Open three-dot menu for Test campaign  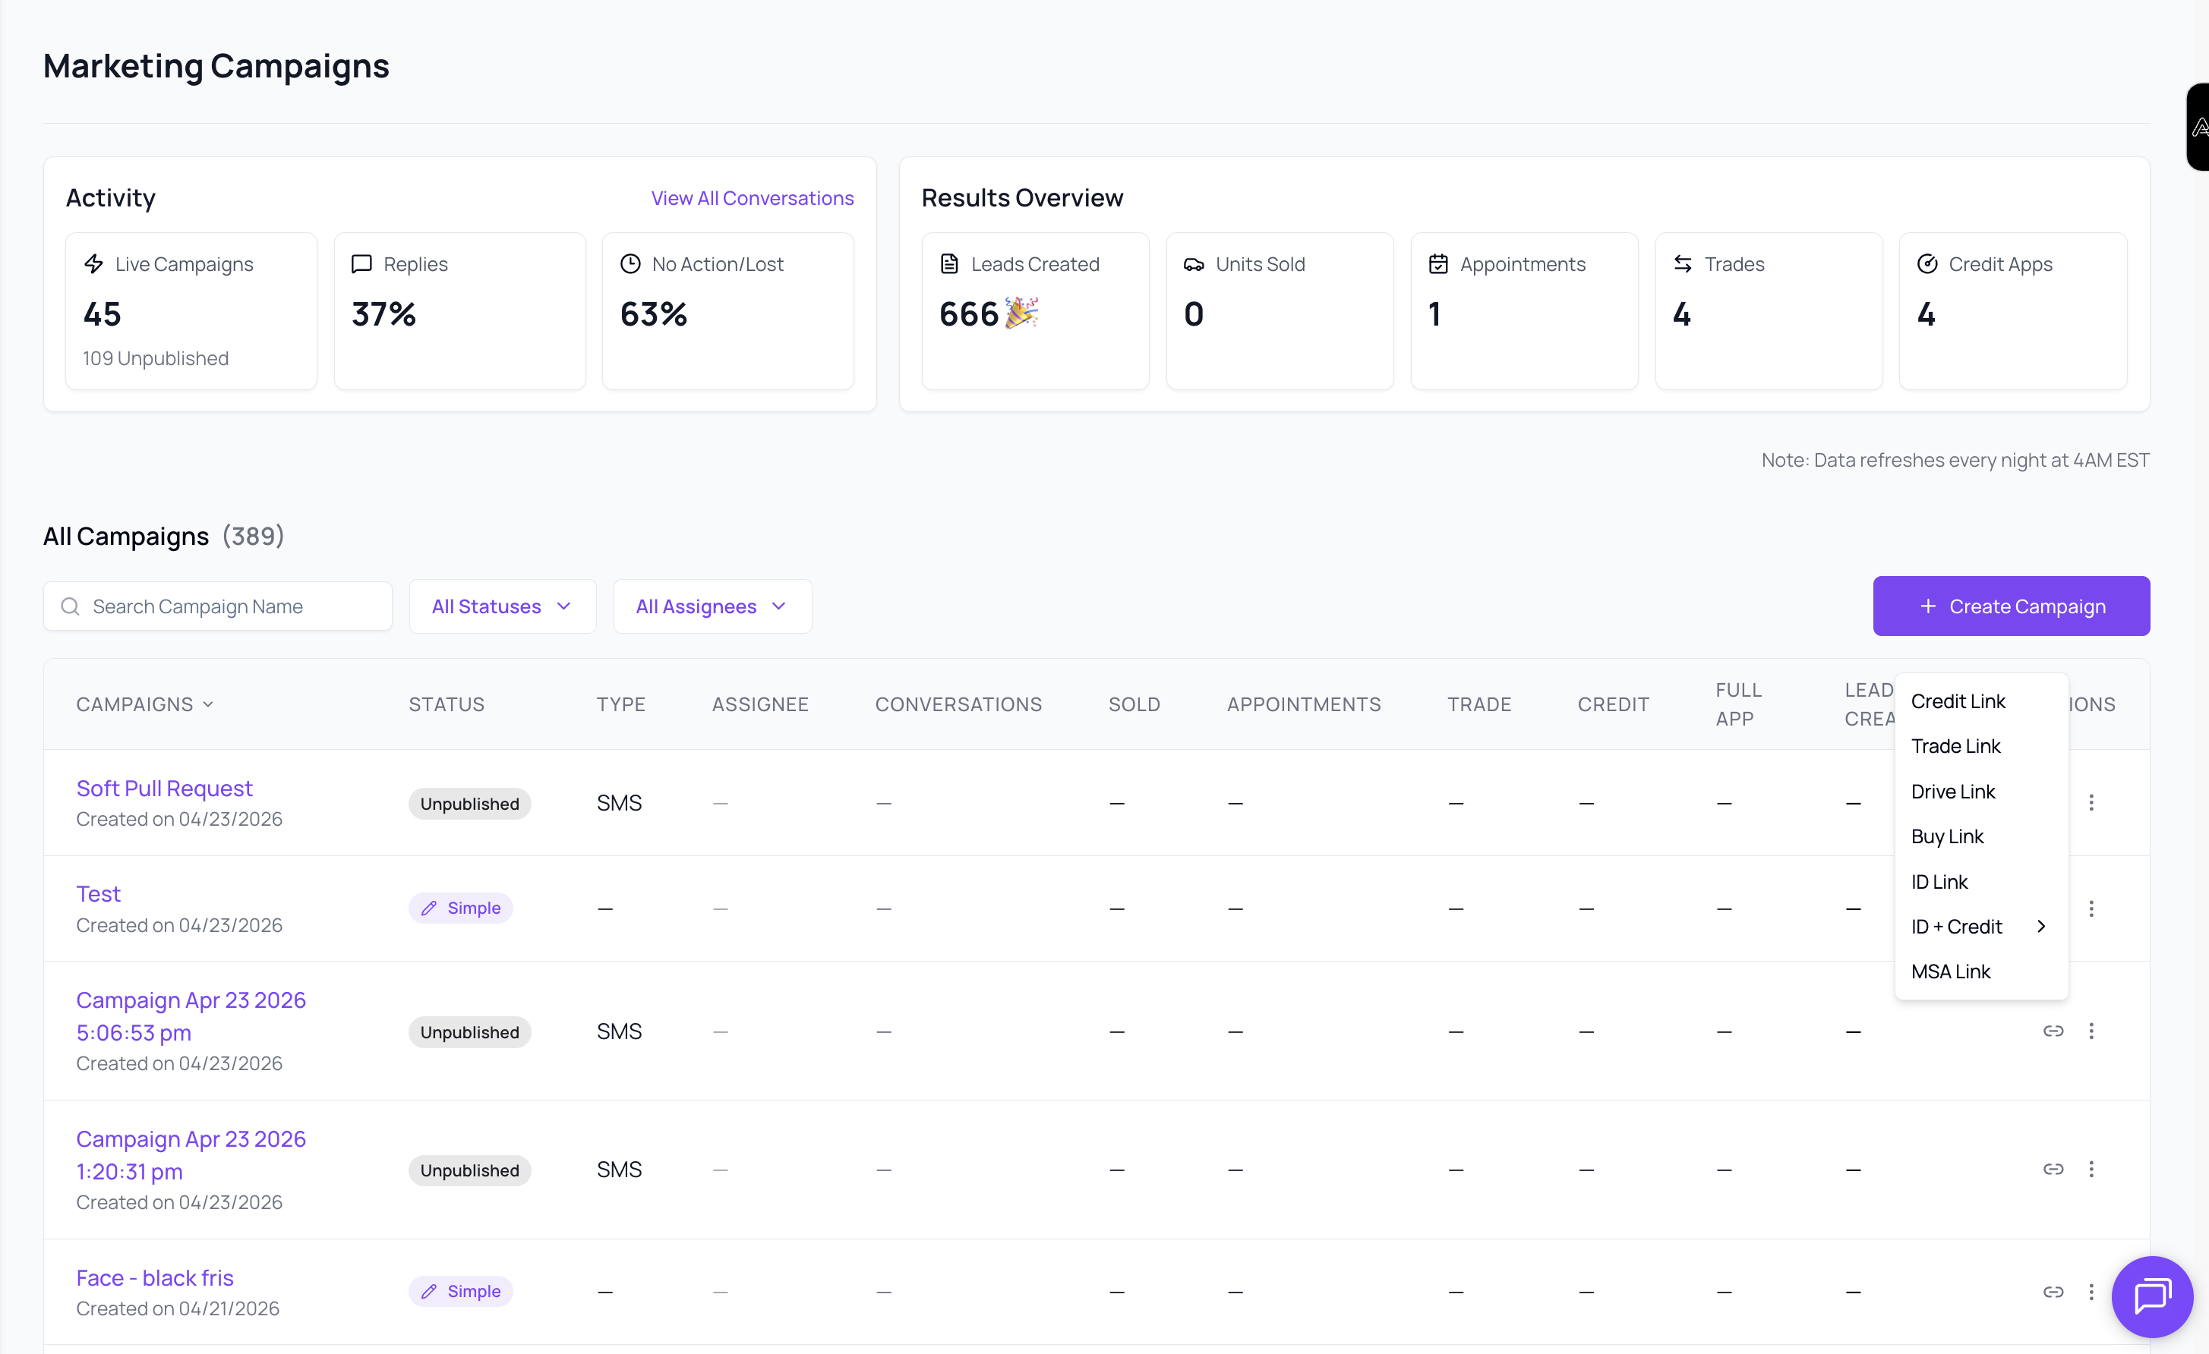click(2091, 908)
